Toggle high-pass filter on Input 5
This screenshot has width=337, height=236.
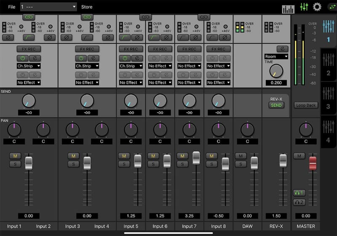125,38
